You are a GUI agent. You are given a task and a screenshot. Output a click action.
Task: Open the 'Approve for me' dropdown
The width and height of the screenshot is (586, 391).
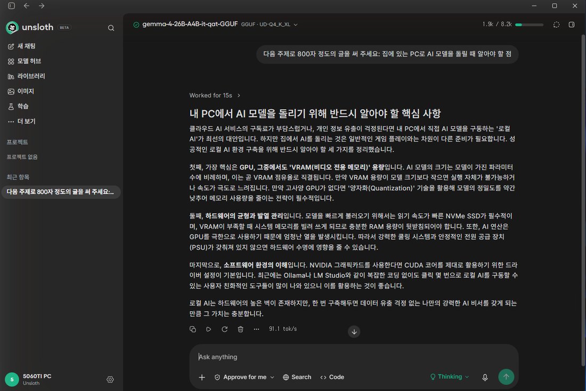click(245, 377)
